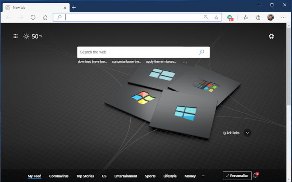Show more news categories ellipsis
The width and height of the screenshot is (292, 182).
[204, 176]
